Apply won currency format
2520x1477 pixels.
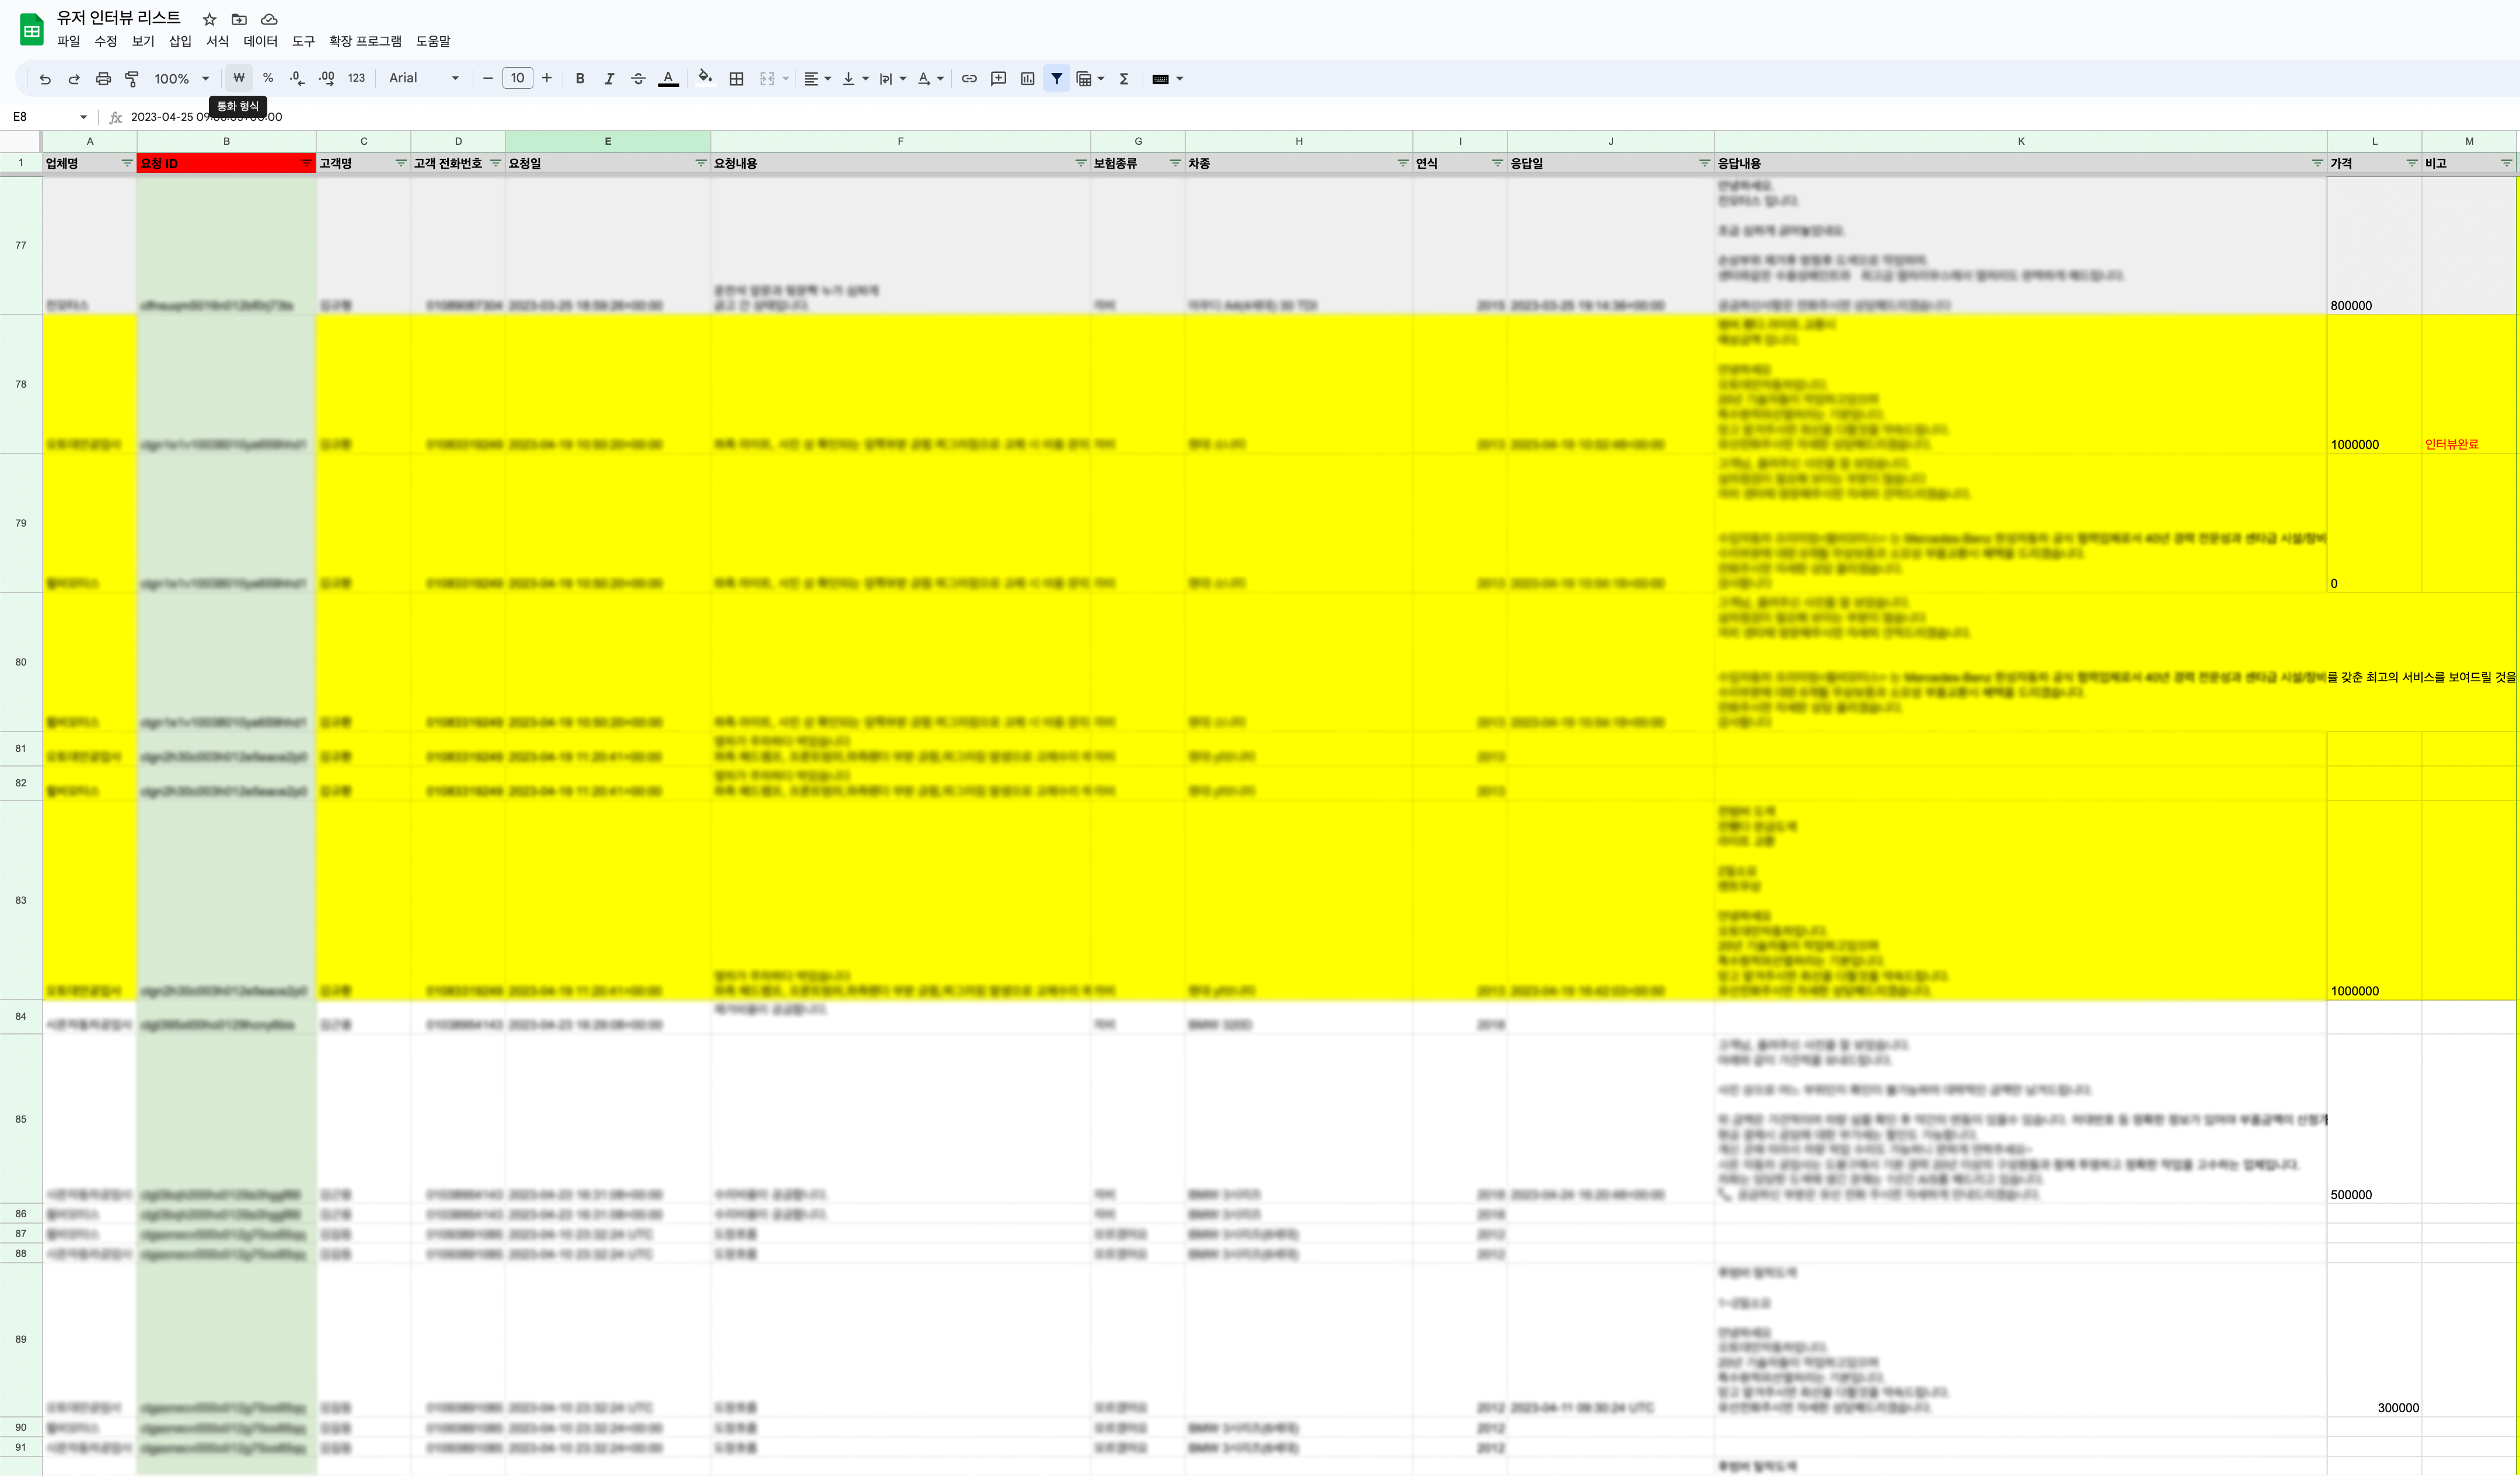tap(238, 78)
